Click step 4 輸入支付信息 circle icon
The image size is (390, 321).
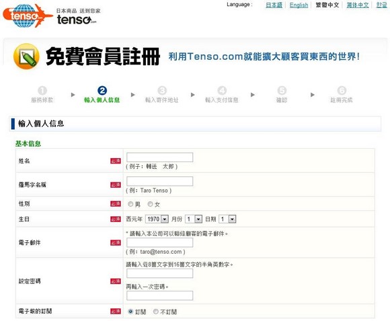pos(222,91)
